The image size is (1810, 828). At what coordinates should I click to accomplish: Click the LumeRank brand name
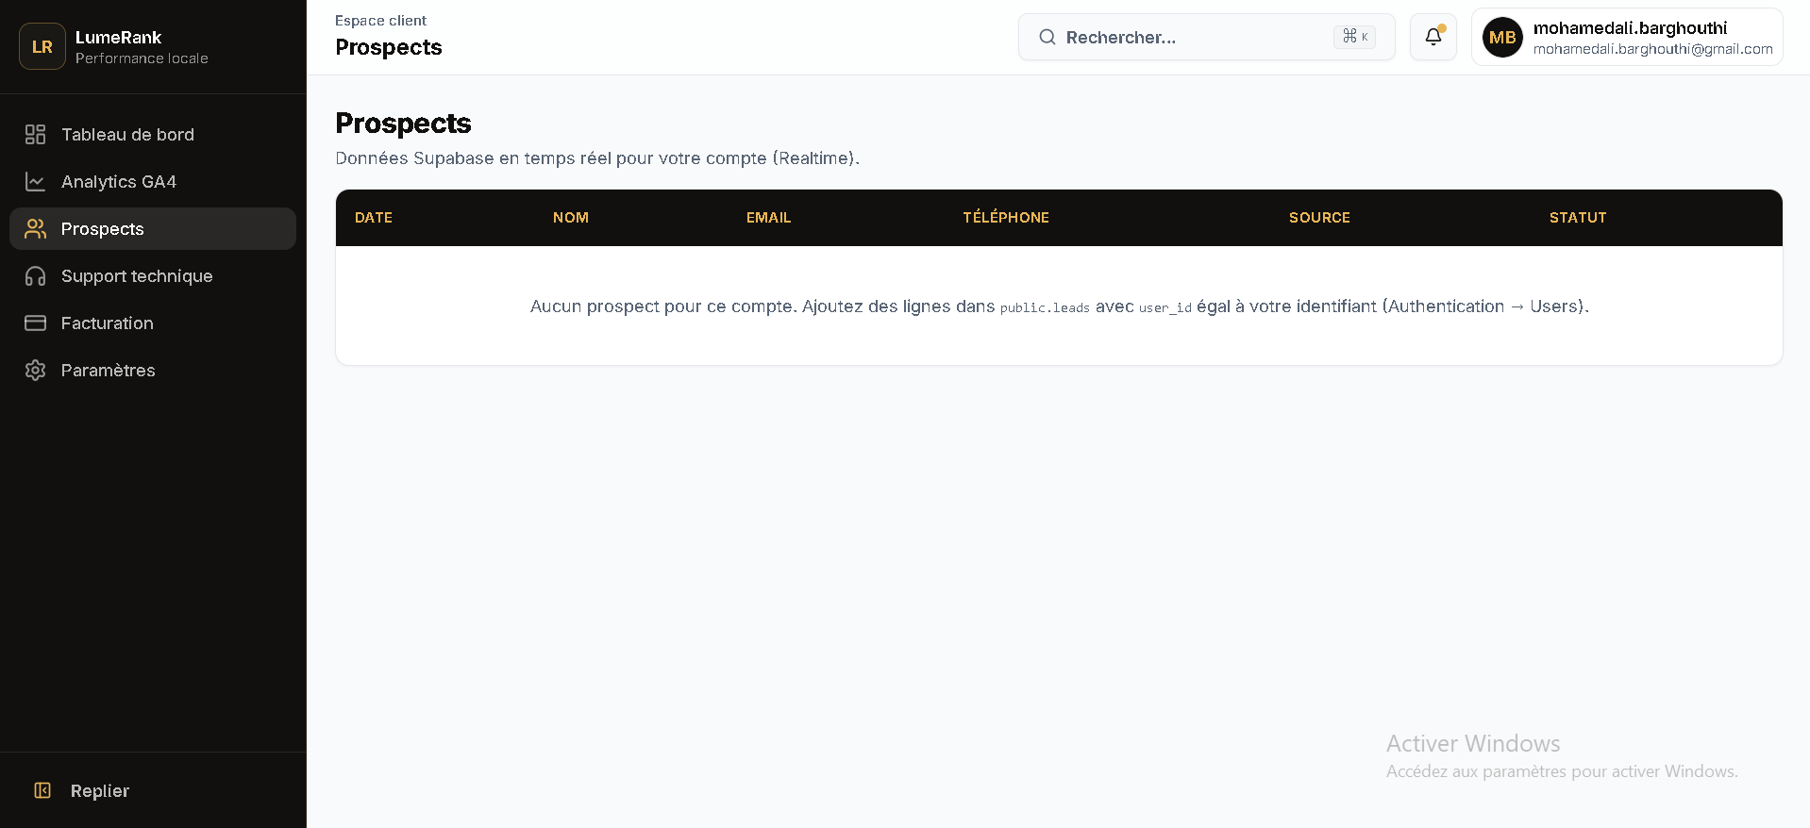click(x=118, y=38)
